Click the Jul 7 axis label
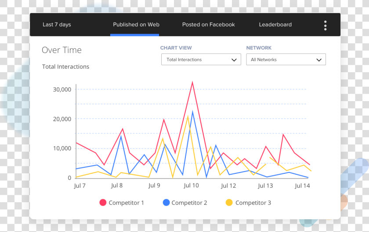The image size is (369, 232). point(80,186)
